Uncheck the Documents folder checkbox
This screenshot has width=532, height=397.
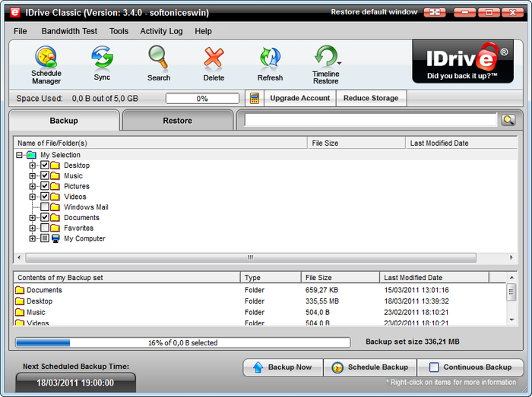pyautogui.click(x=45, y=217)
